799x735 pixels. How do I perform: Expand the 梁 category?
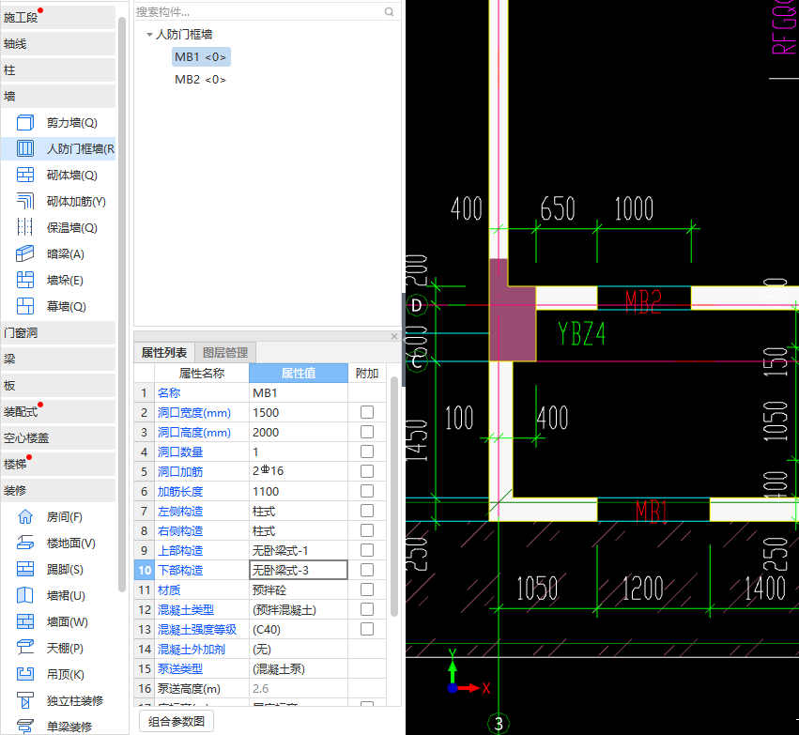click(x=58, y=360)
